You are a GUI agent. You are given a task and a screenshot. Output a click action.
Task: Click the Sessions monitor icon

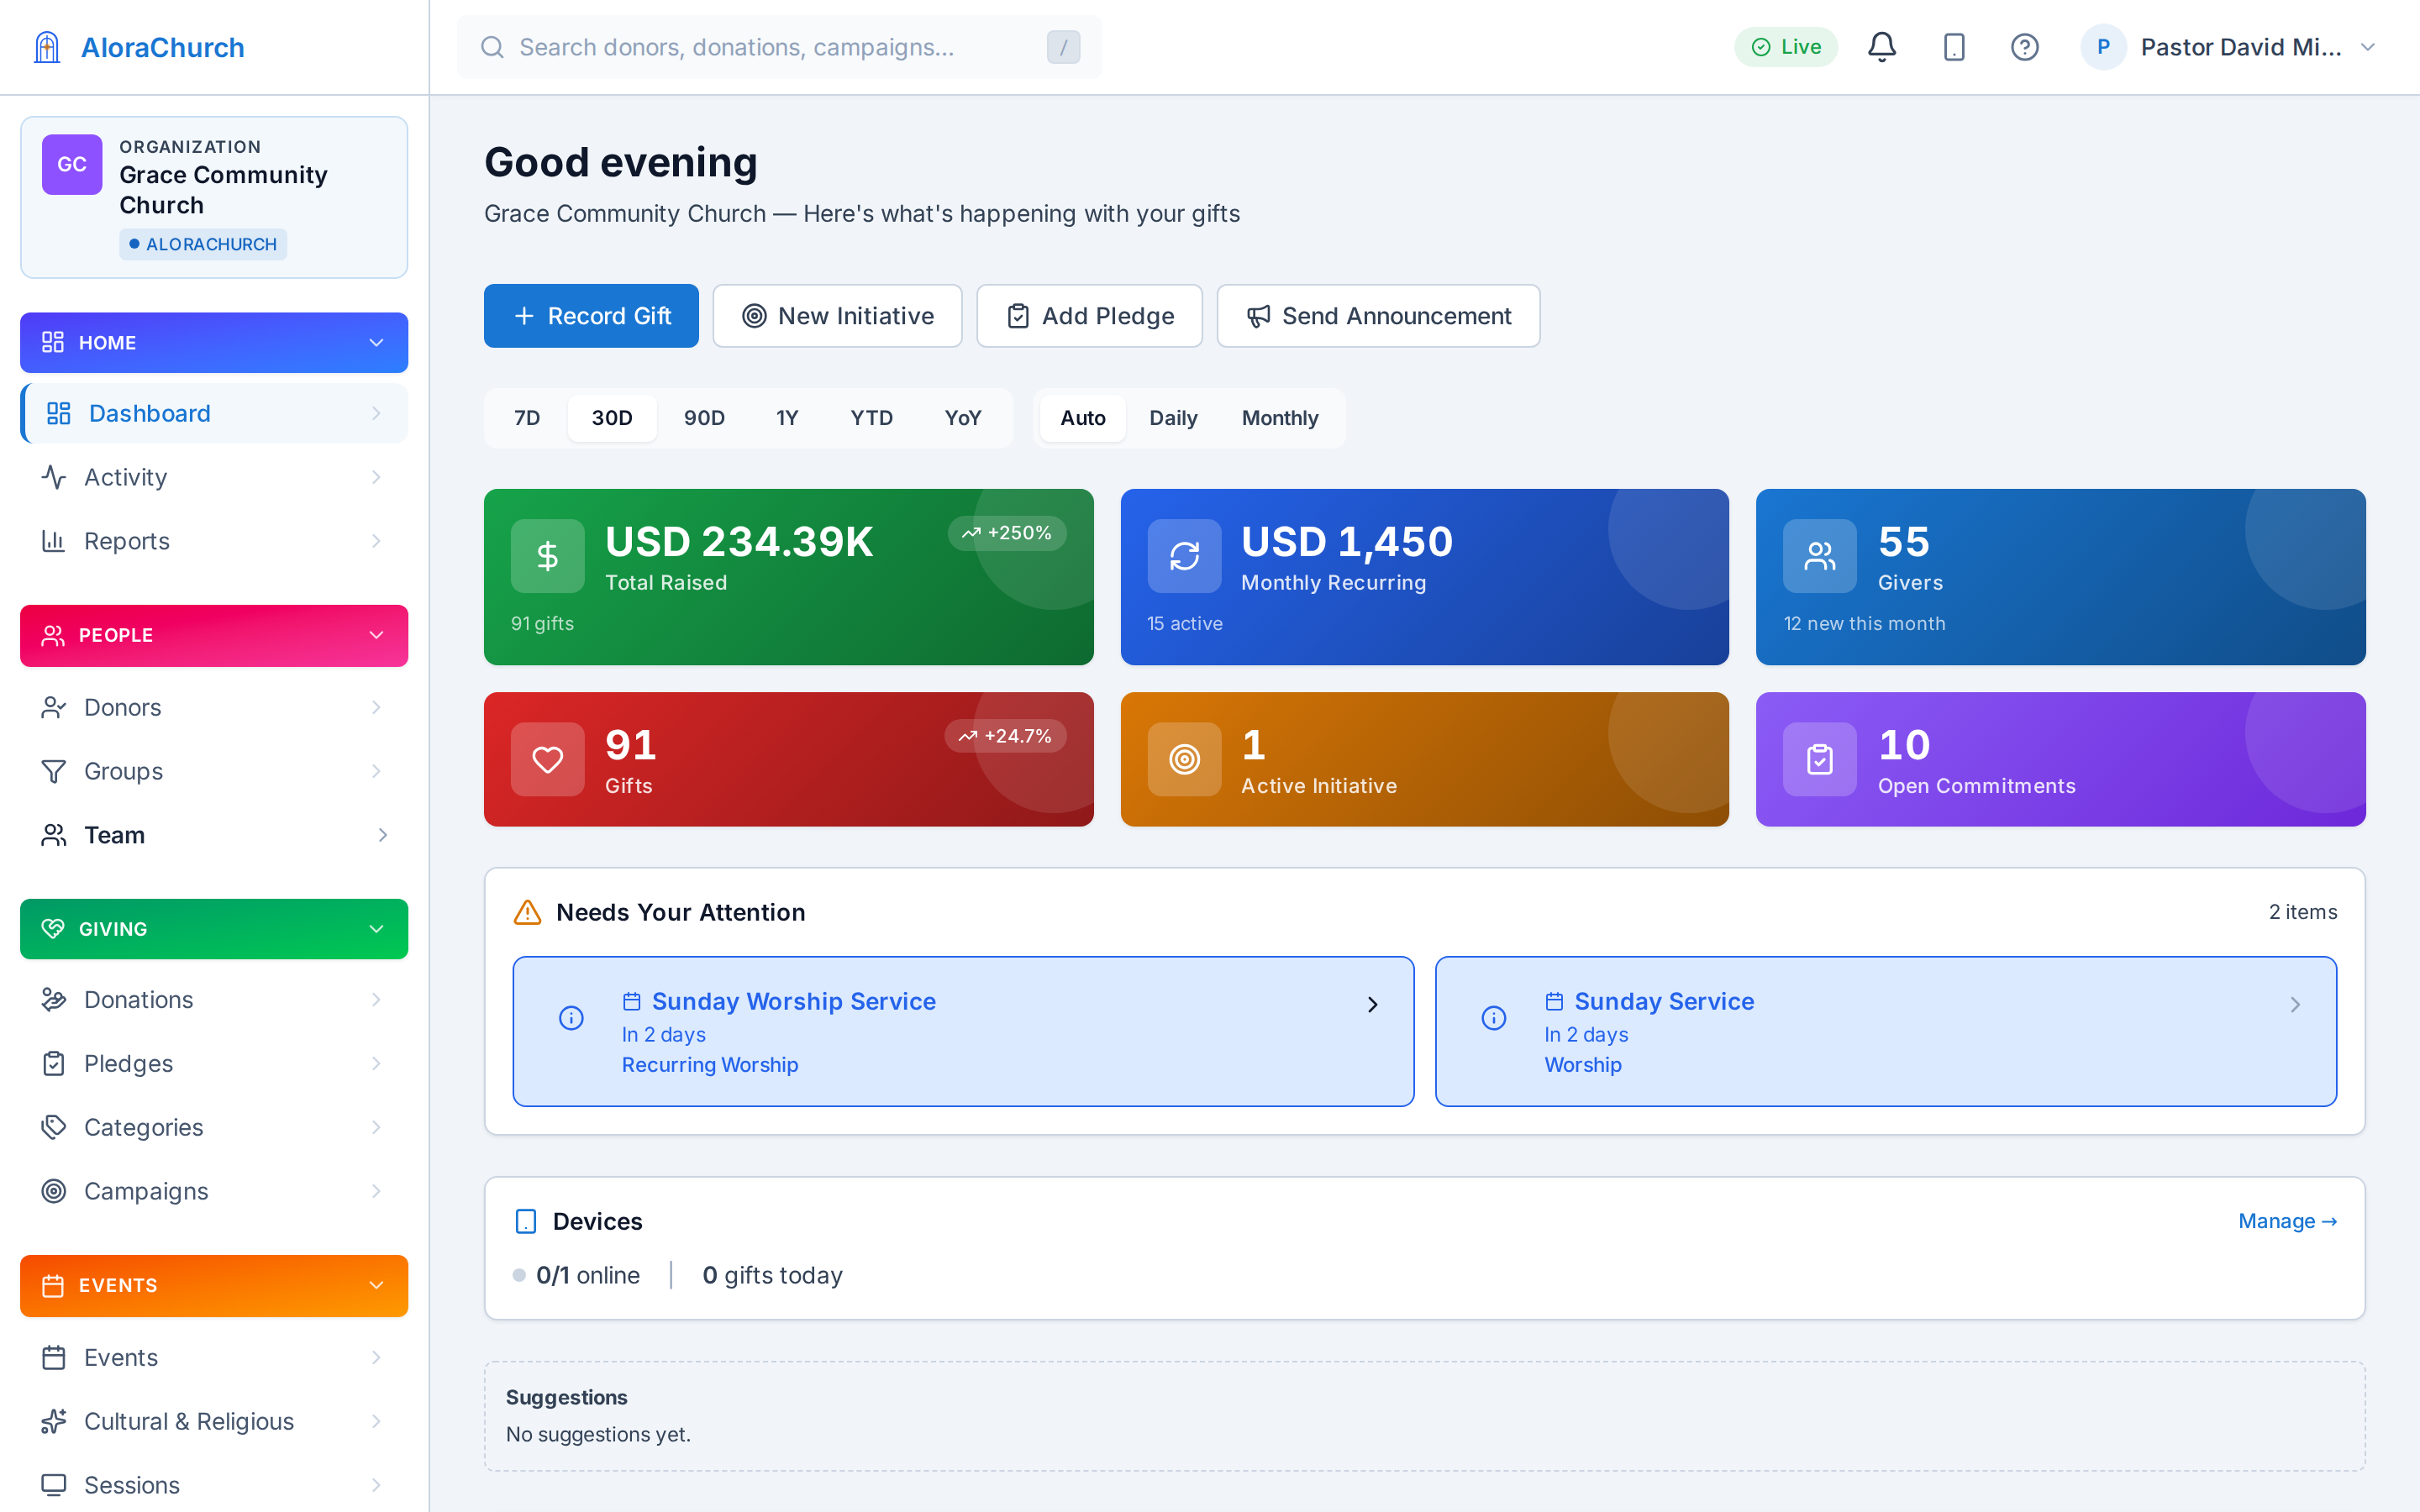click(54, 1485)
